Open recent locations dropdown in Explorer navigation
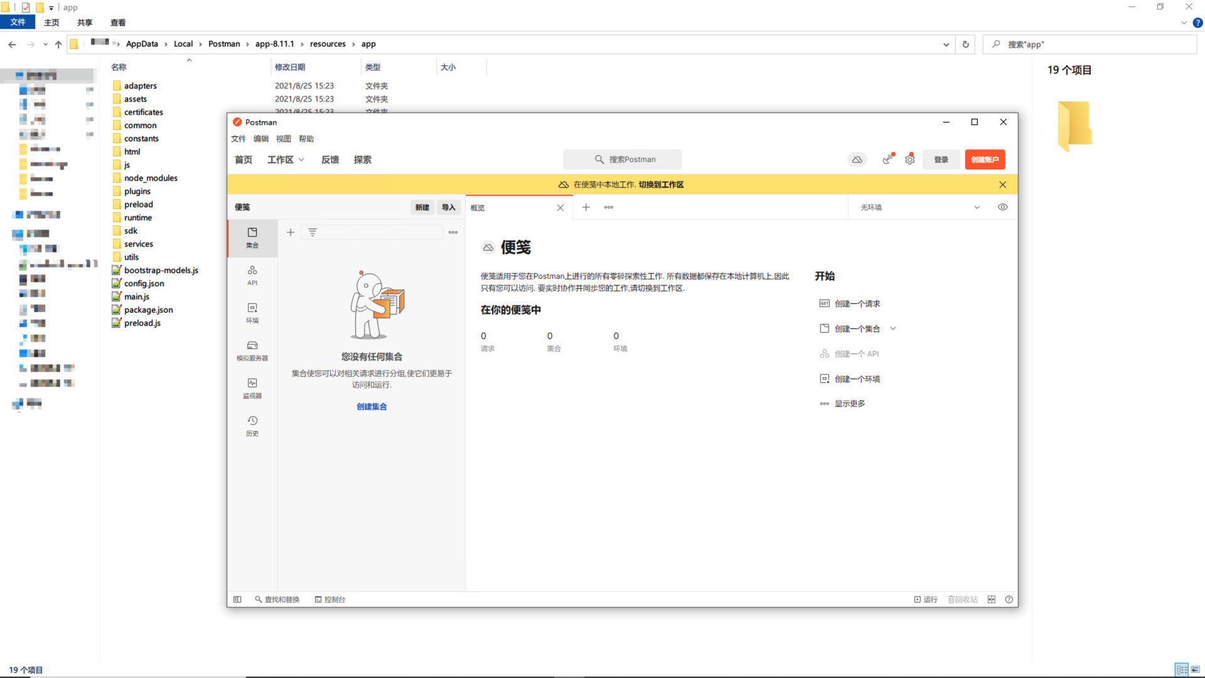Viewport: 1205px width, 678px height. pyautogui.click(x=45, y=44)
